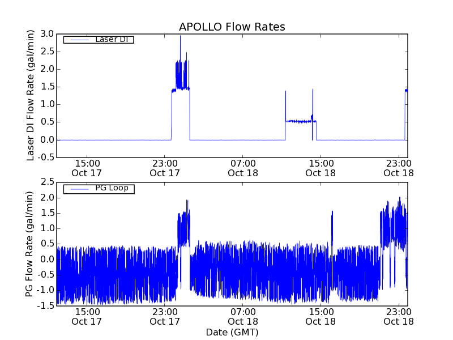Click the APOLLO Flow Rates chart title

(232, 27)
